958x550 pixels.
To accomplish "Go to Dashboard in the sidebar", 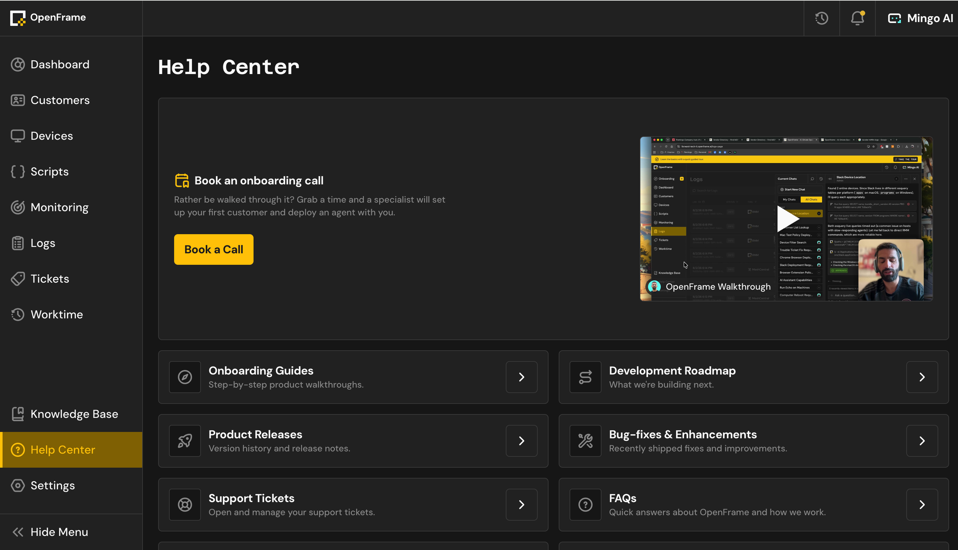I will [71, 65].
